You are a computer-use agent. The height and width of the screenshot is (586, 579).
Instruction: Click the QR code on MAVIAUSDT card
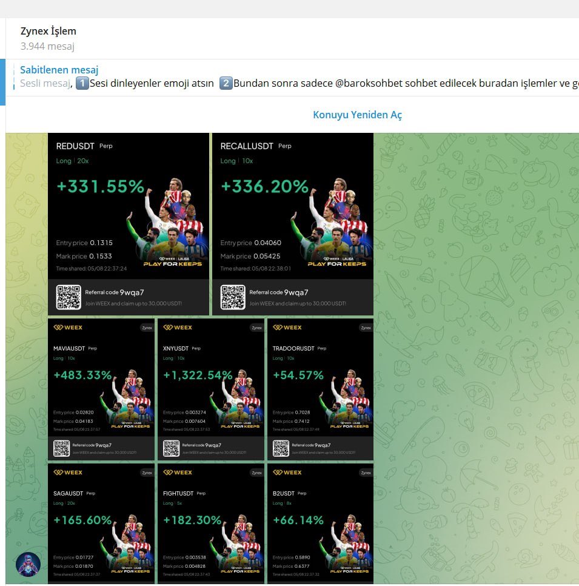pos(62,448)
